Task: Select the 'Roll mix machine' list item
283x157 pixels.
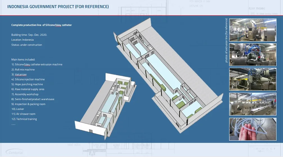Action: 23,70
